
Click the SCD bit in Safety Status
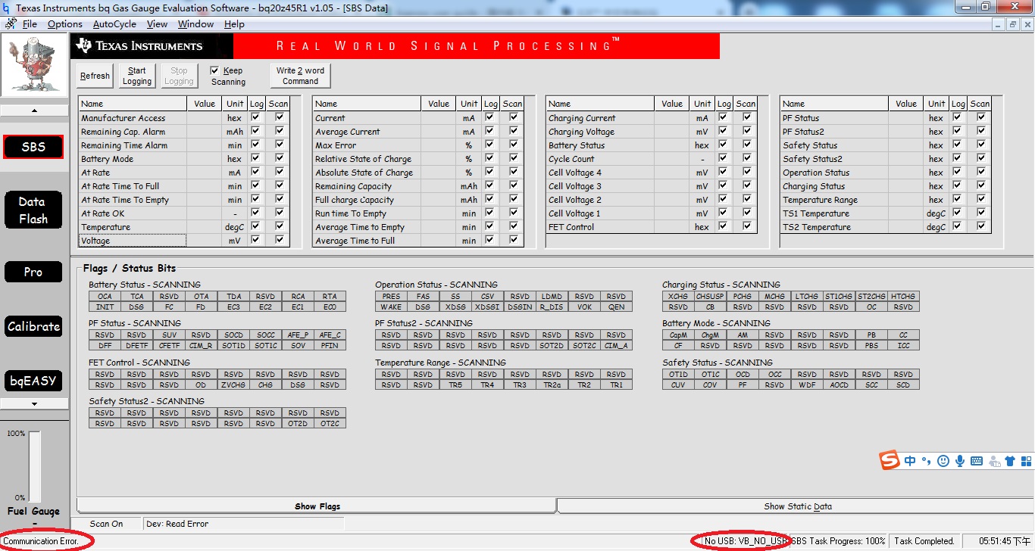903,385
